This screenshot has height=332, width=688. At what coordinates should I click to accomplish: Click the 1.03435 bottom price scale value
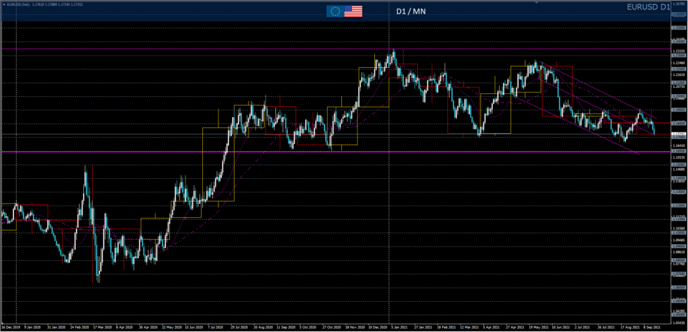tap(679, 324)
